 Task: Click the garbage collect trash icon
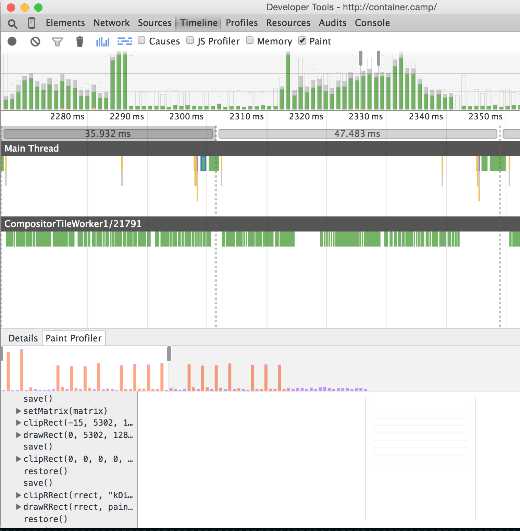(79, 42)
